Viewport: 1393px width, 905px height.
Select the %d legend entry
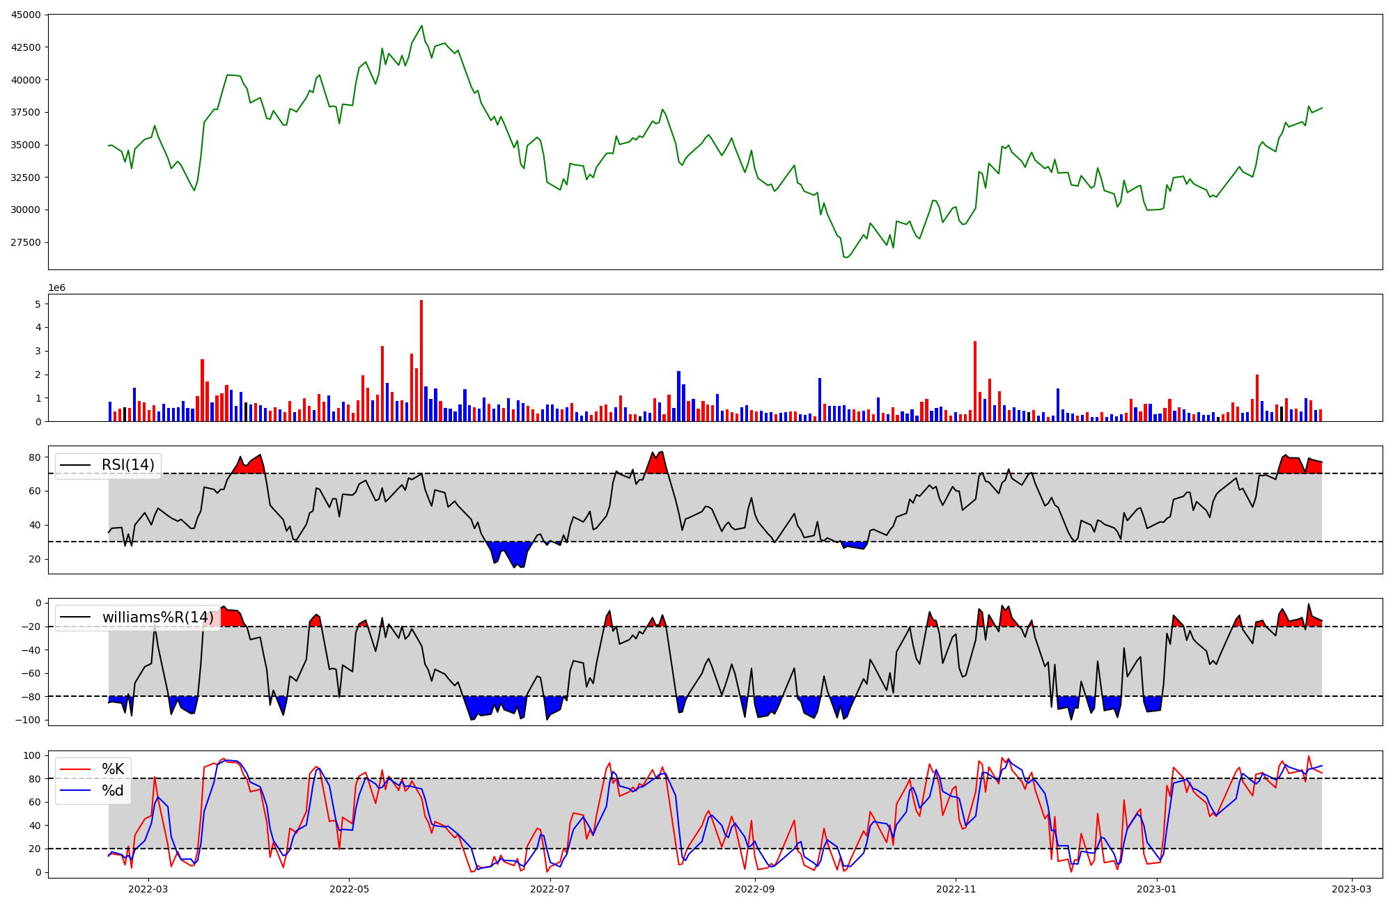coord(113,790)
